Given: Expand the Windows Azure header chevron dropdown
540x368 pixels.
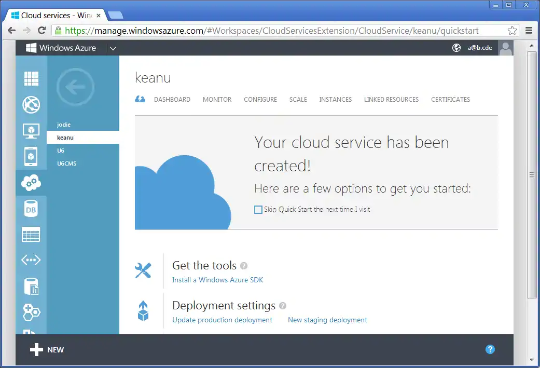Looking at the screenshot, I should tap(113, 48).
